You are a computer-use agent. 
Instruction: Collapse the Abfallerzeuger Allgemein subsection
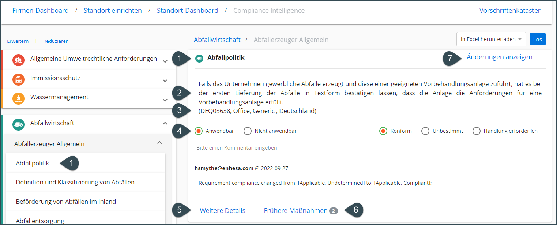[159, 143]
